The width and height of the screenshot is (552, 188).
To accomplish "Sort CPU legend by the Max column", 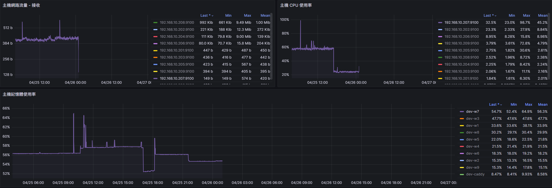I will click(x=527, y=16).
